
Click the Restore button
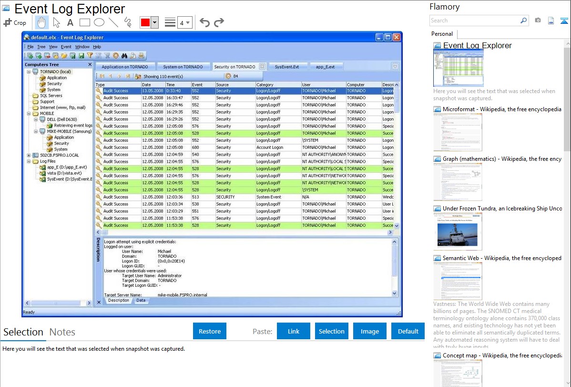[x=210, y=331]
